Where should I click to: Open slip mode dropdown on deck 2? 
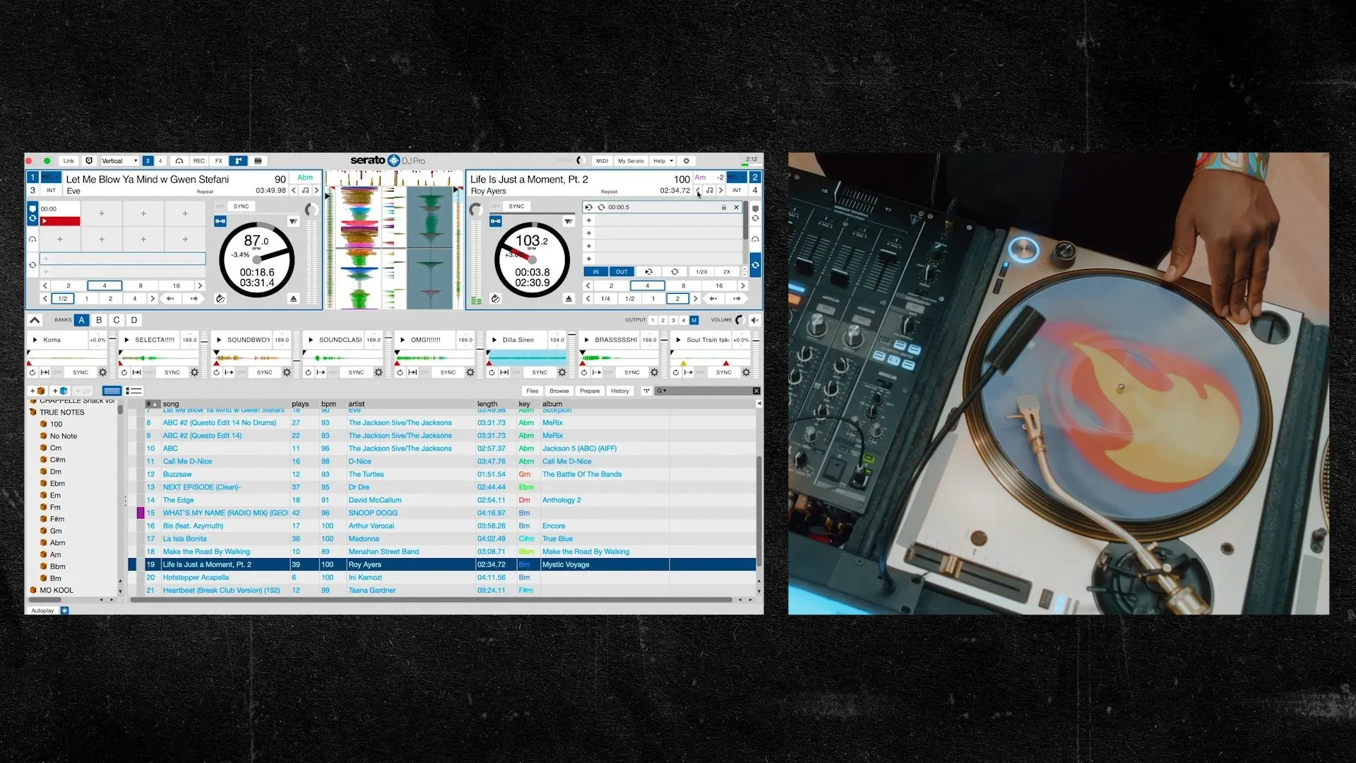point(569,222)
